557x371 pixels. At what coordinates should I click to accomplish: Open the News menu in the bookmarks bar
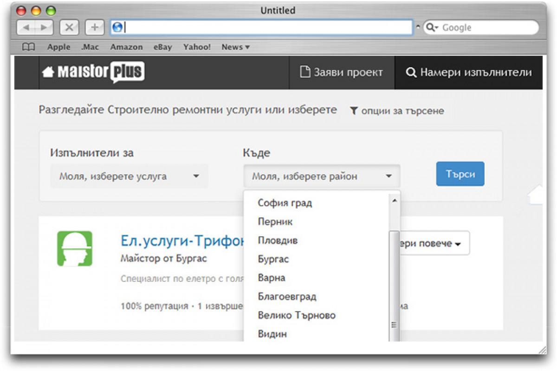235,46
